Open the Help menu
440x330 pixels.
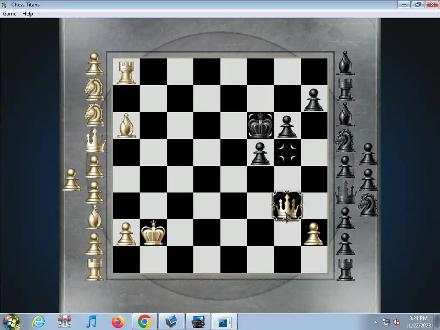pyautogui.click(x=27, y=13)
